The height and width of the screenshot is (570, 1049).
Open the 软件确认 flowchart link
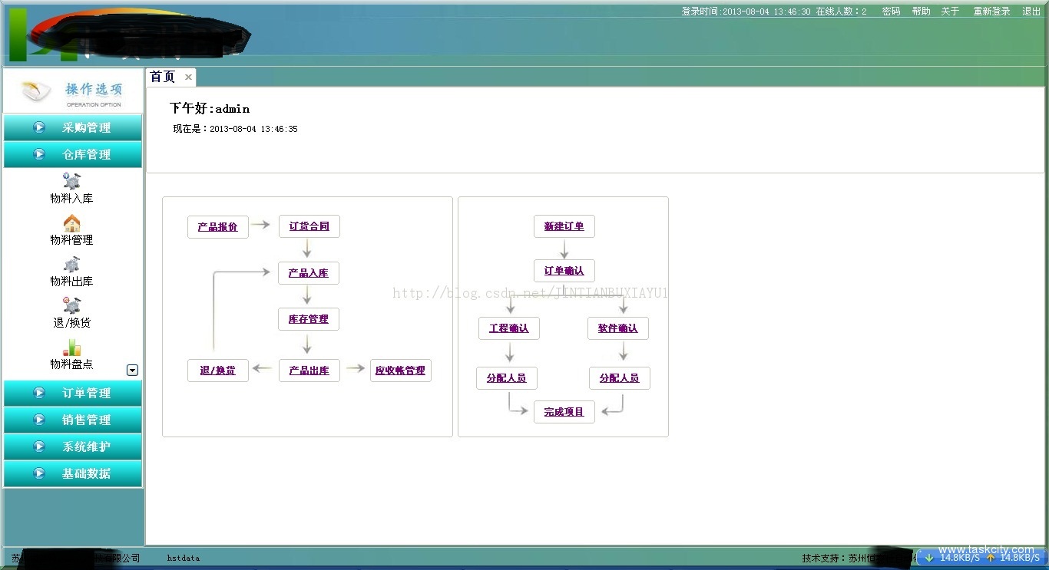[618, 328]
